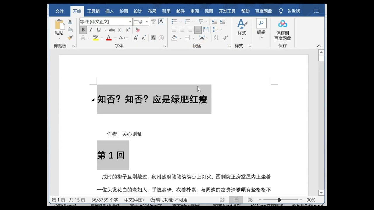Click the zoom level 90%

pyautogui.click(x=311, y=200)
